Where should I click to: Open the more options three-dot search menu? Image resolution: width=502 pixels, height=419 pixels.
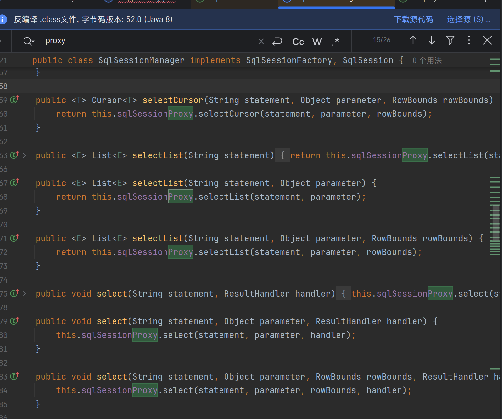click(x=469, y=40)
